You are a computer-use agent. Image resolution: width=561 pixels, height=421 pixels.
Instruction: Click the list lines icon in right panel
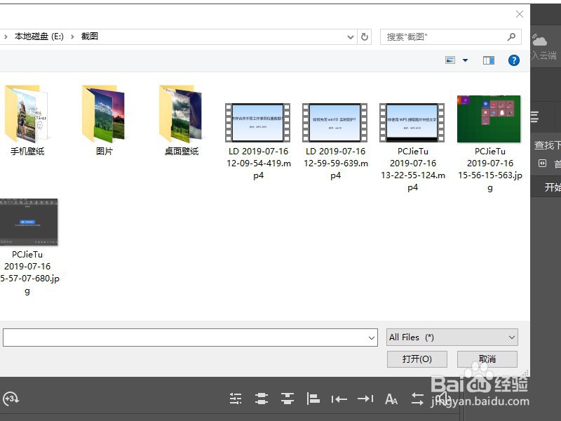(x=535, y=116)
